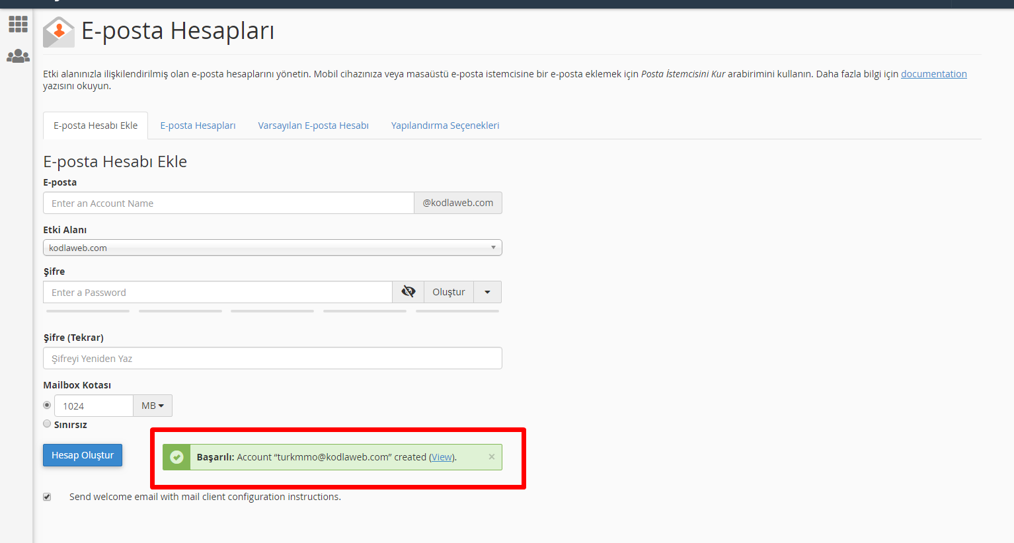Toggle password visibility eye icon
Screen dimensions: 1014x543
click(x=408, y=292)
